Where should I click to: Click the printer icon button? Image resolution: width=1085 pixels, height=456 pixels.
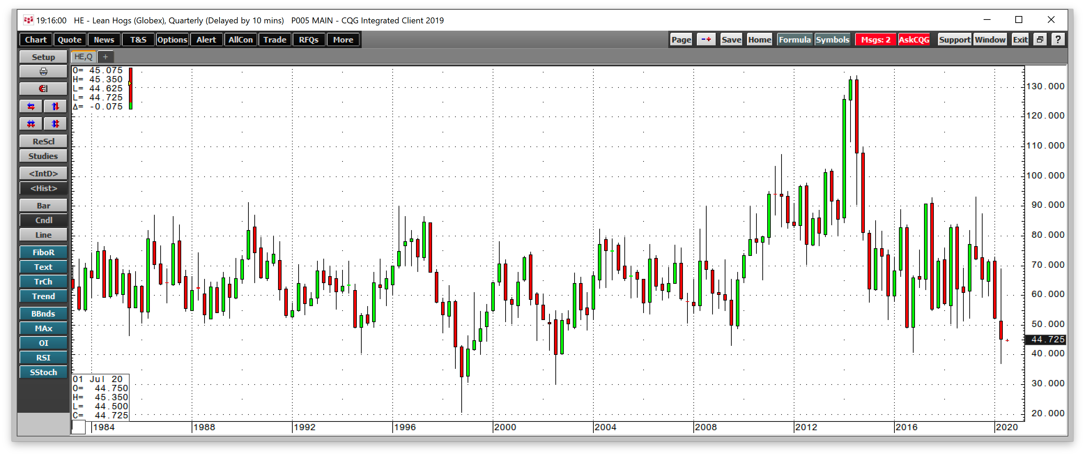tap(43, 72)
